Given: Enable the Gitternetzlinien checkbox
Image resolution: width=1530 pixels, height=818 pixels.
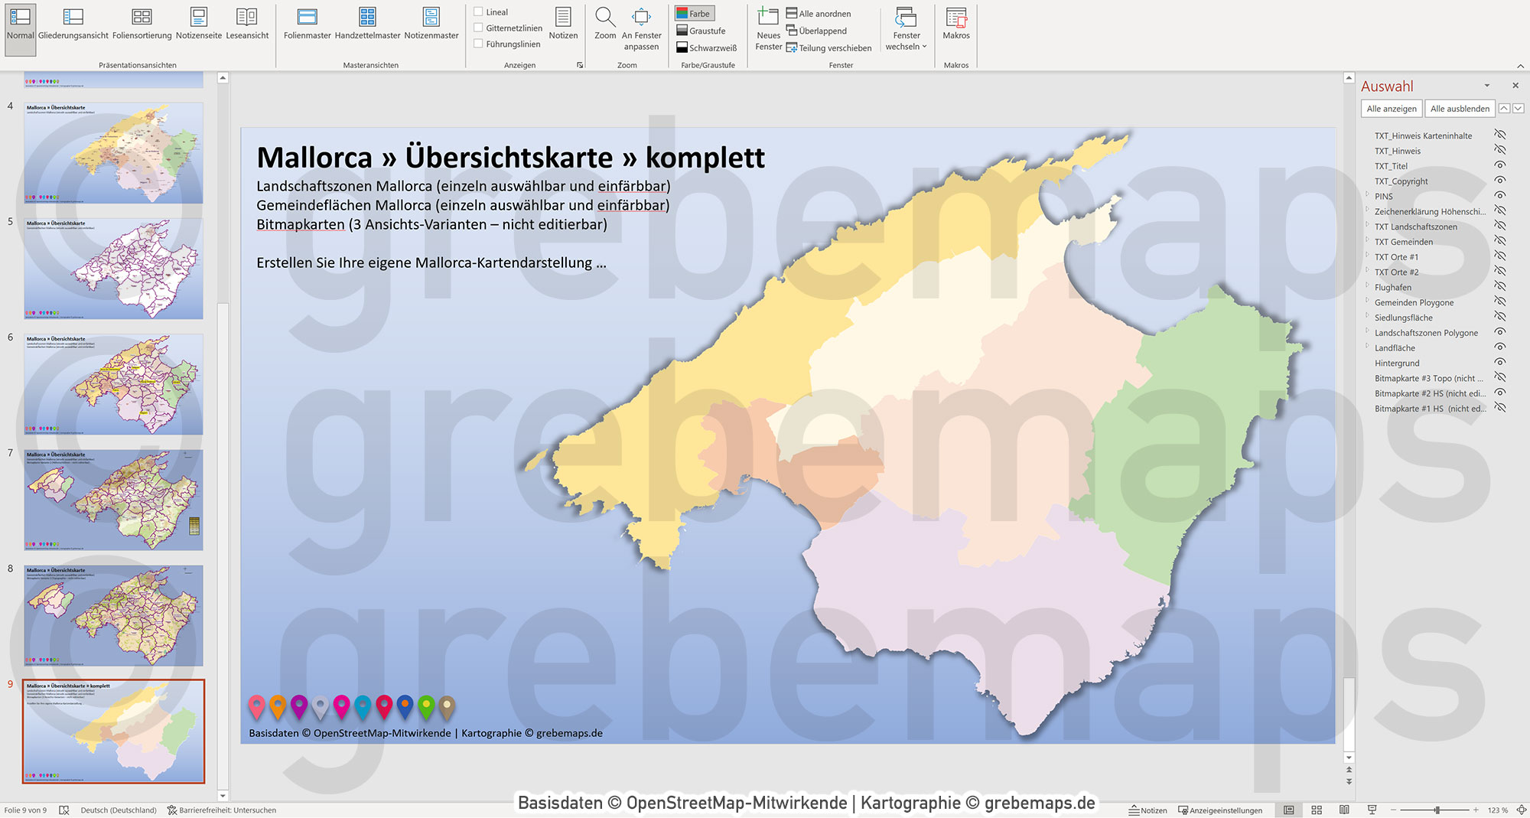Looking at the screenshot, I should (477, 27).
